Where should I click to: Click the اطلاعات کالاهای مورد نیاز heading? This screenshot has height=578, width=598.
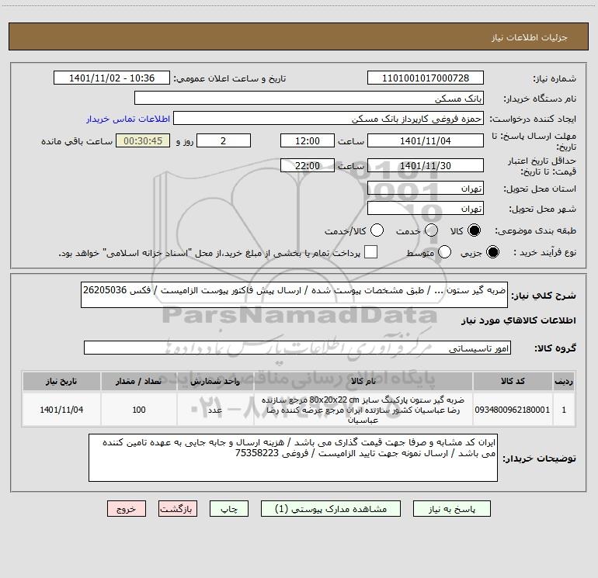point(518,320)
